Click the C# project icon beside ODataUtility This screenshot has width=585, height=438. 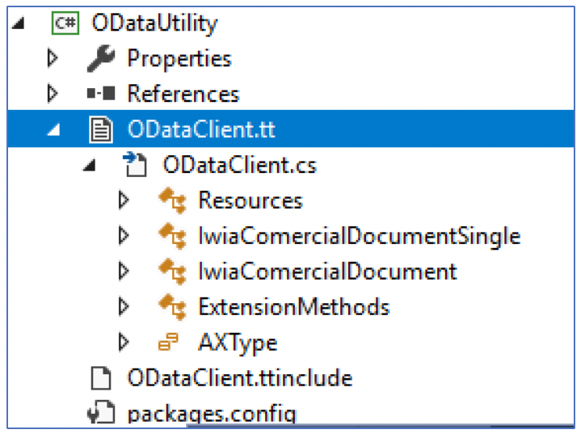[65, 23]
